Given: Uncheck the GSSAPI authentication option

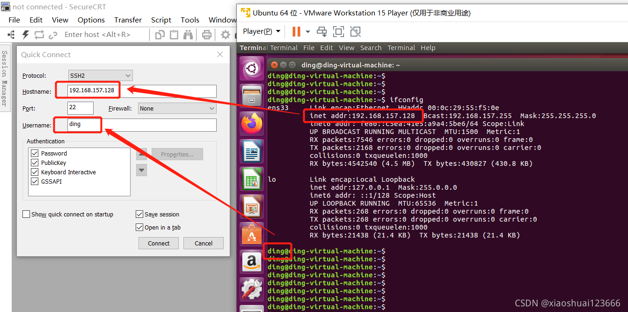Looking at the screenshot, I should (x=35, y=181).
